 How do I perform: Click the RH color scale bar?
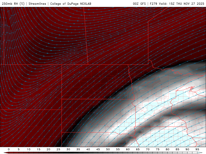tap(103, 153)
